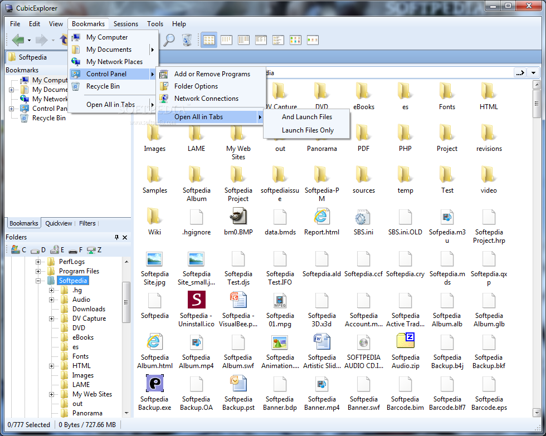Click the search magnifier toolbar icon
The width and height of the screenshot is (546, 436).
click(169, 40)
